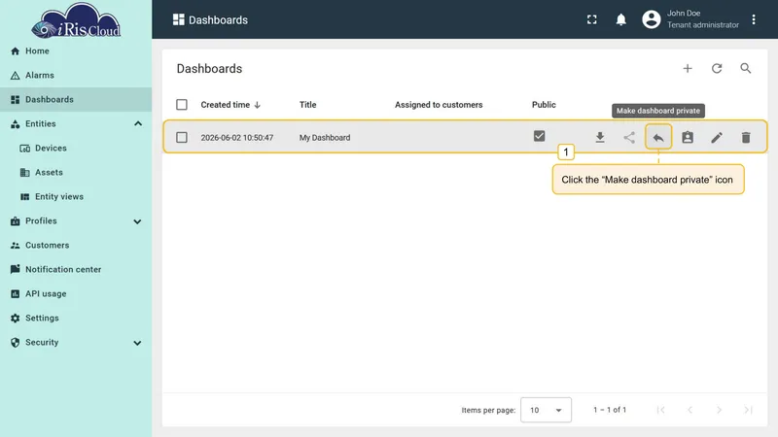Screen dimensions: 778x437
Task: Select Dashboards sidebar item
Action: (x=76, y=99)
